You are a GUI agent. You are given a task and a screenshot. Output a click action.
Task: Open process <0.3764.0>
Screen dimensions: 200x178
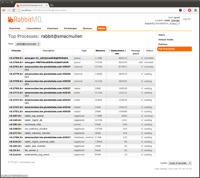click(x=16, y=62)
